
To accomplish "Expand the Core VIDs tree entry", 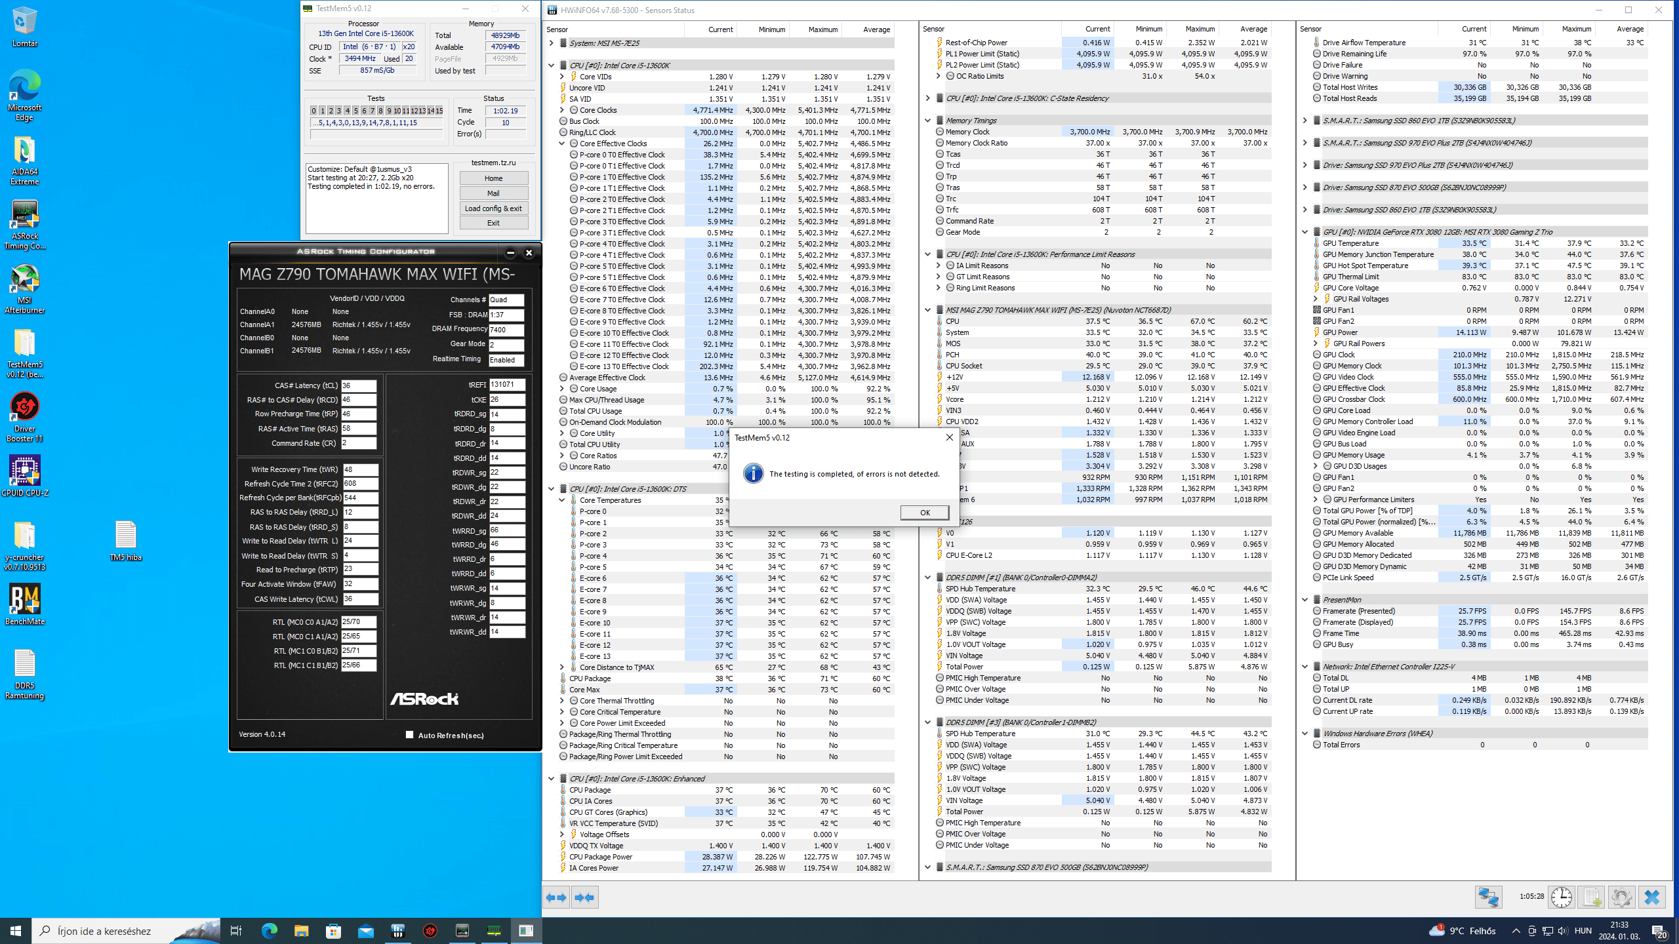I will click(562, 77).
